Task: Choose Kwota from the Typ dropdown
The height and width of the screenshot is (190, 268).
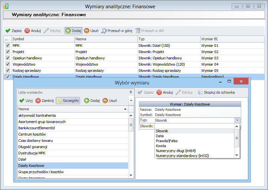Action: pyautogui.click(x=195, y=146)
